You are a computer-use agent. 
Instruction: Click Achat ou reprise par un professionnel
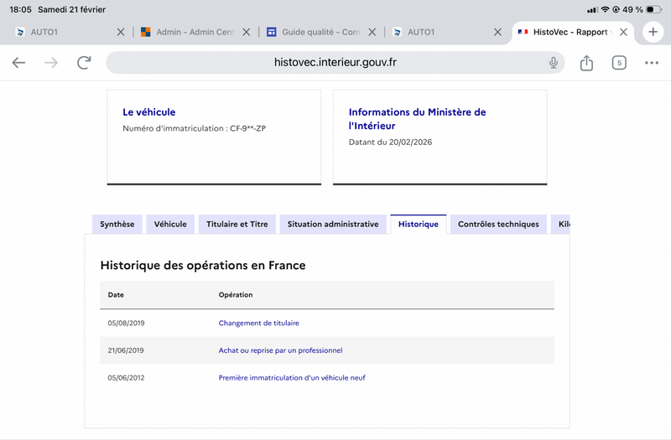pos(280,350)
